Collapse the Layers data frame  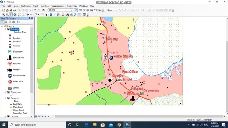tap(2, 26)
